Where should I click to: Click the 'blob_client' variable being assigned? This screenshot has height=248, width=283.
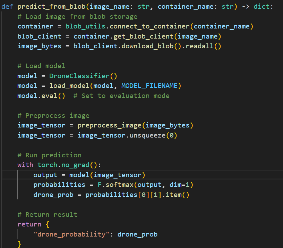click(x=39, y=36)
